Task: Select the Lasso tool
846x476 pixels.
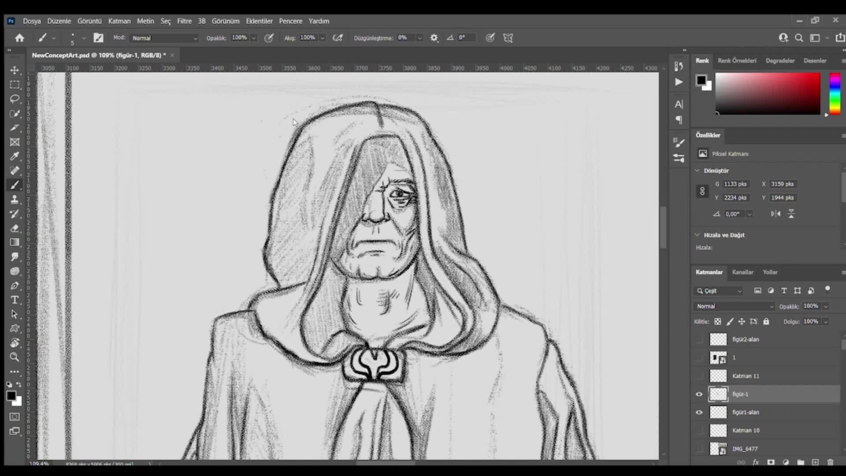Action: click(x=15, y=99)
